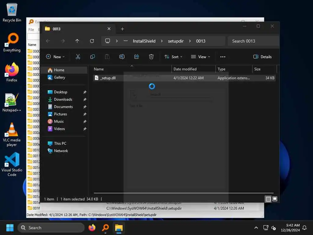
Task: Click the Cut scissors icon in toolbar
Action: pos(78,57)
